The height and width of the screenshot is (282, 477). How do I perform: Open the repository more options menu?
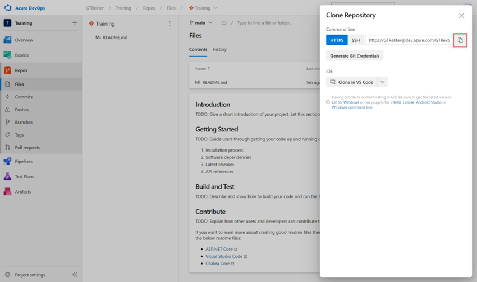click(169, 23)
